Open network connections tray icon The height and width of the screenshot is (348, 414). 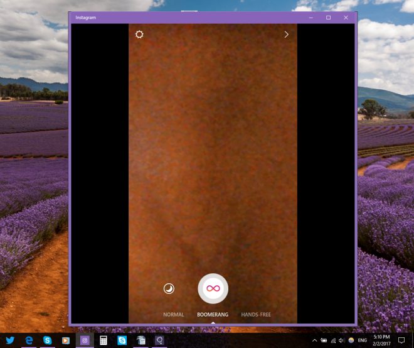tap(333, 340)
